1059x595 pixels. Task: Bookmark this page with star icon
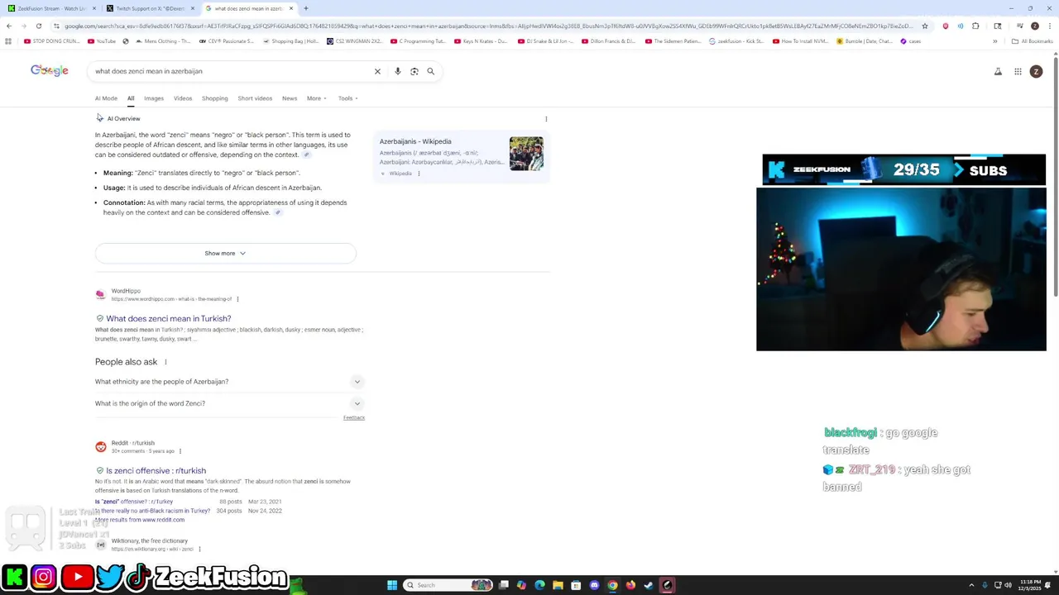pyautogui.click(x=925, y=26)
